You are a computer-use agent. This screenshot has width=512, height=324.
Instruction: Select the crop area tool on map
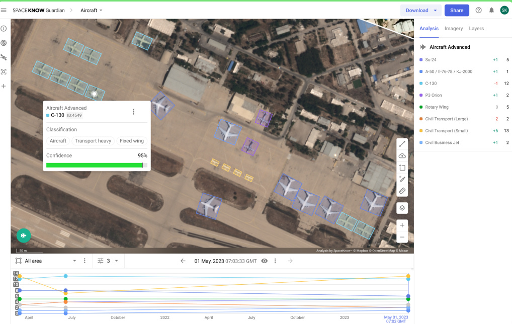pyautogui.click(x=402, y=168)
